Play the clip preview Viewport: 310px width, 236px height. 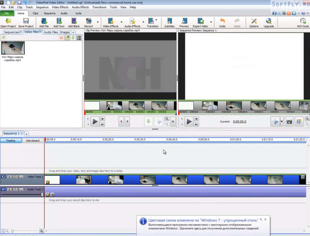95,122
